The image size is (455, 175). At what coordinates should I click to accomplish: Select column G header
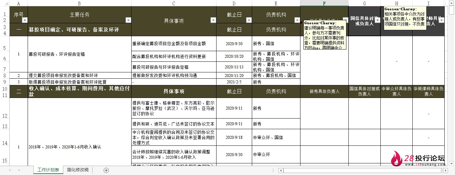[x=364, y=3]
